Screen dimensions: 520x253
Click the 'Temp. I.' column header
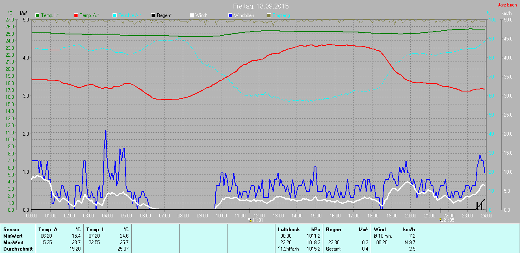(x=96, y=230)
